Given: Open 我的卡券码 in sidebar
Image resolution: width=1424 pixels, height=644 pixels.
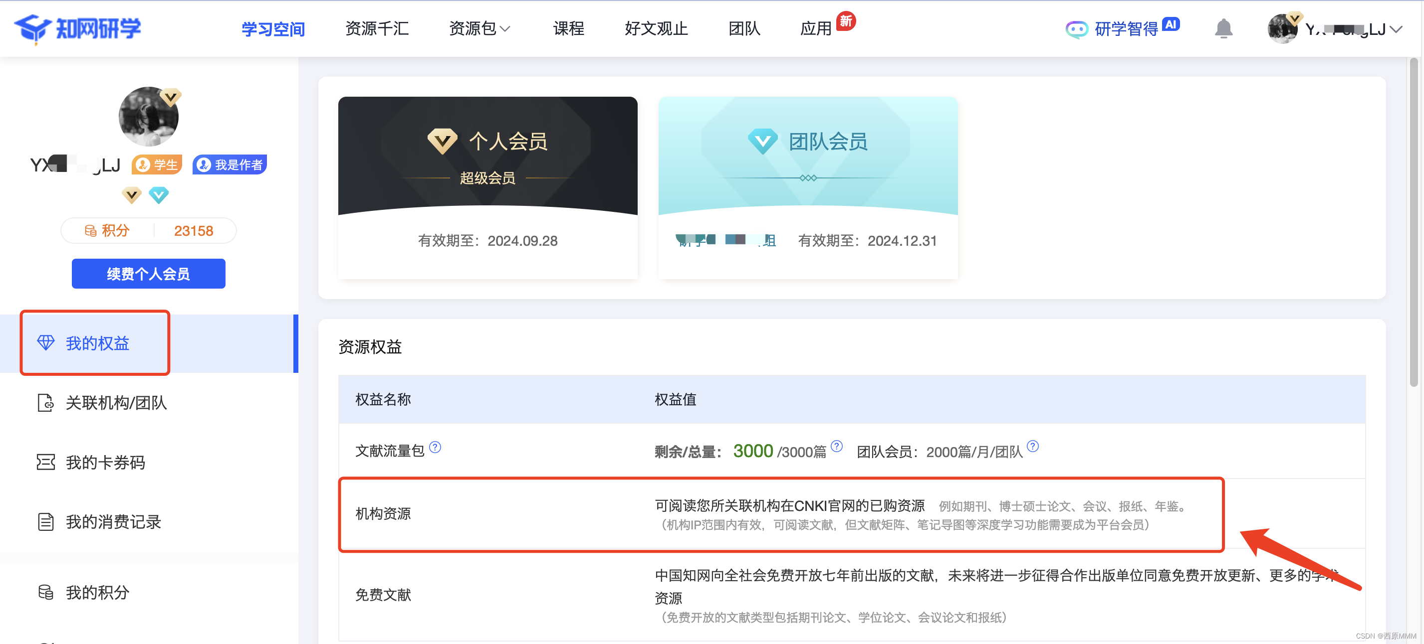Looking at the screenshot, I should [105, 462].
